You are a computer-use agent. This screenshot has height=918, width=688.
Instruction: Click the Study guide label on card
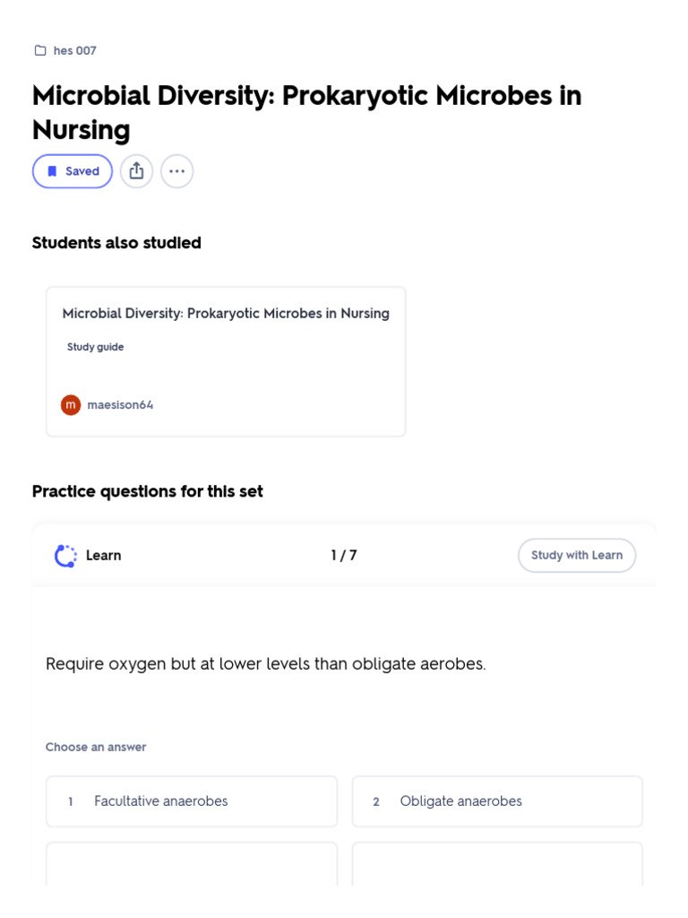tap(95, 347)
